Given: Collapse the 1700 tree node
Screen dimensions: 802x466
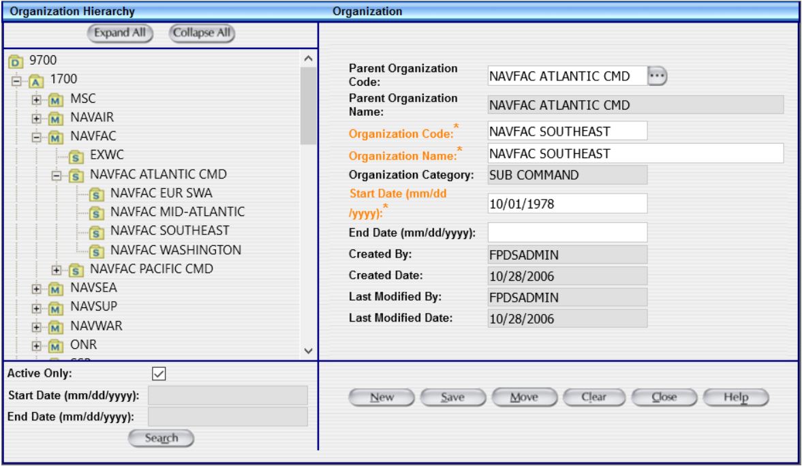Looking at the screenshot, I should pyautogui.click(x=16, y=81).
